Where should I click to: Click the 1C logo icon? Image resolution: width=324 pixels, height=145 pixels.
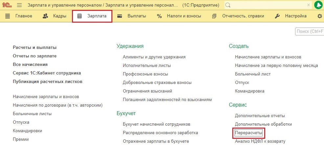click(x=7, y=5)
